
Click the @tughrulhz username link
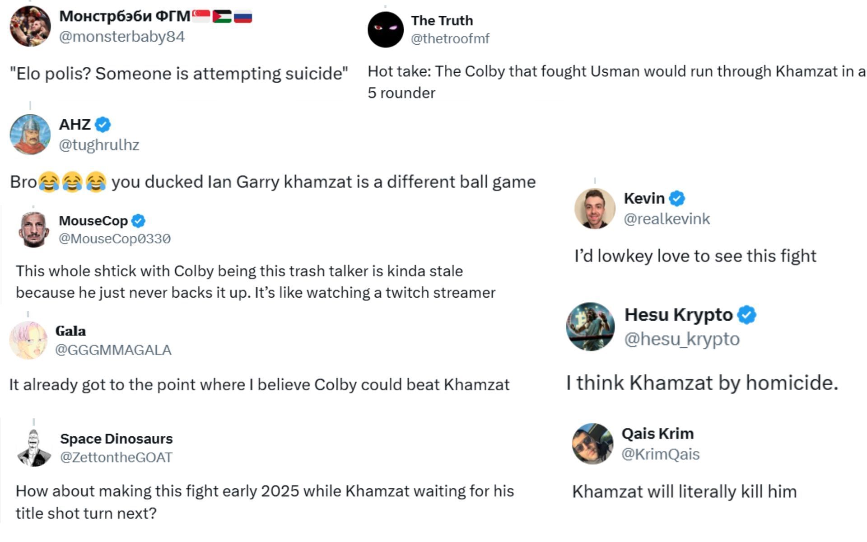click(99, 145)
